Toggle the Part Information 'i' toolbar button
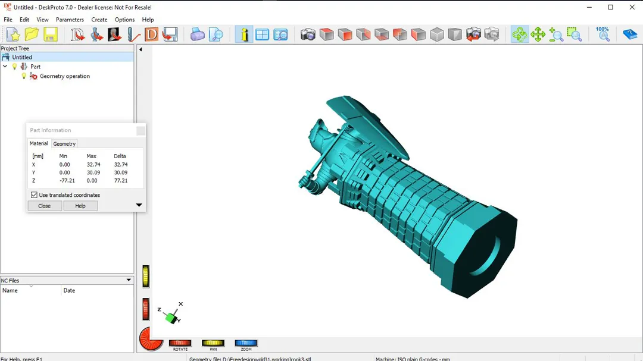This screenshot has width=643, height=361. [244, 34]
